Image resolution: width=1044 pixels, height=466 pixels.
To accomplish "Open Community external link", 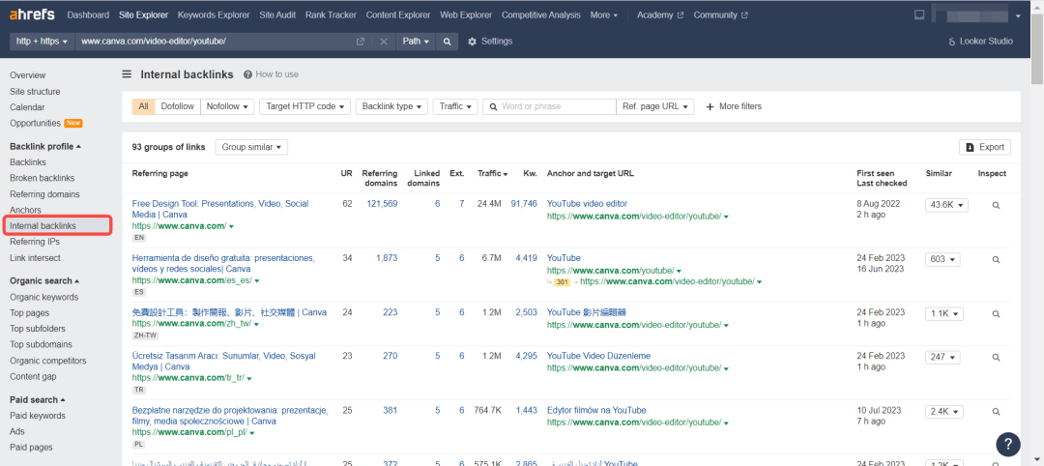I will click(720, 15).
